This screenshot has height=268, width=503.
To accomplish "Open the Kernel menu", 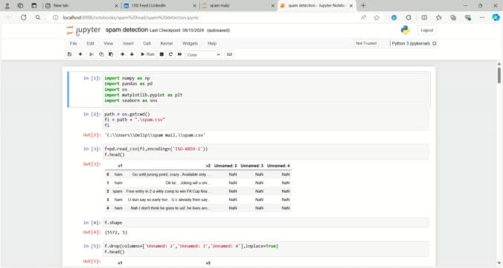I will tap(167, 43).
